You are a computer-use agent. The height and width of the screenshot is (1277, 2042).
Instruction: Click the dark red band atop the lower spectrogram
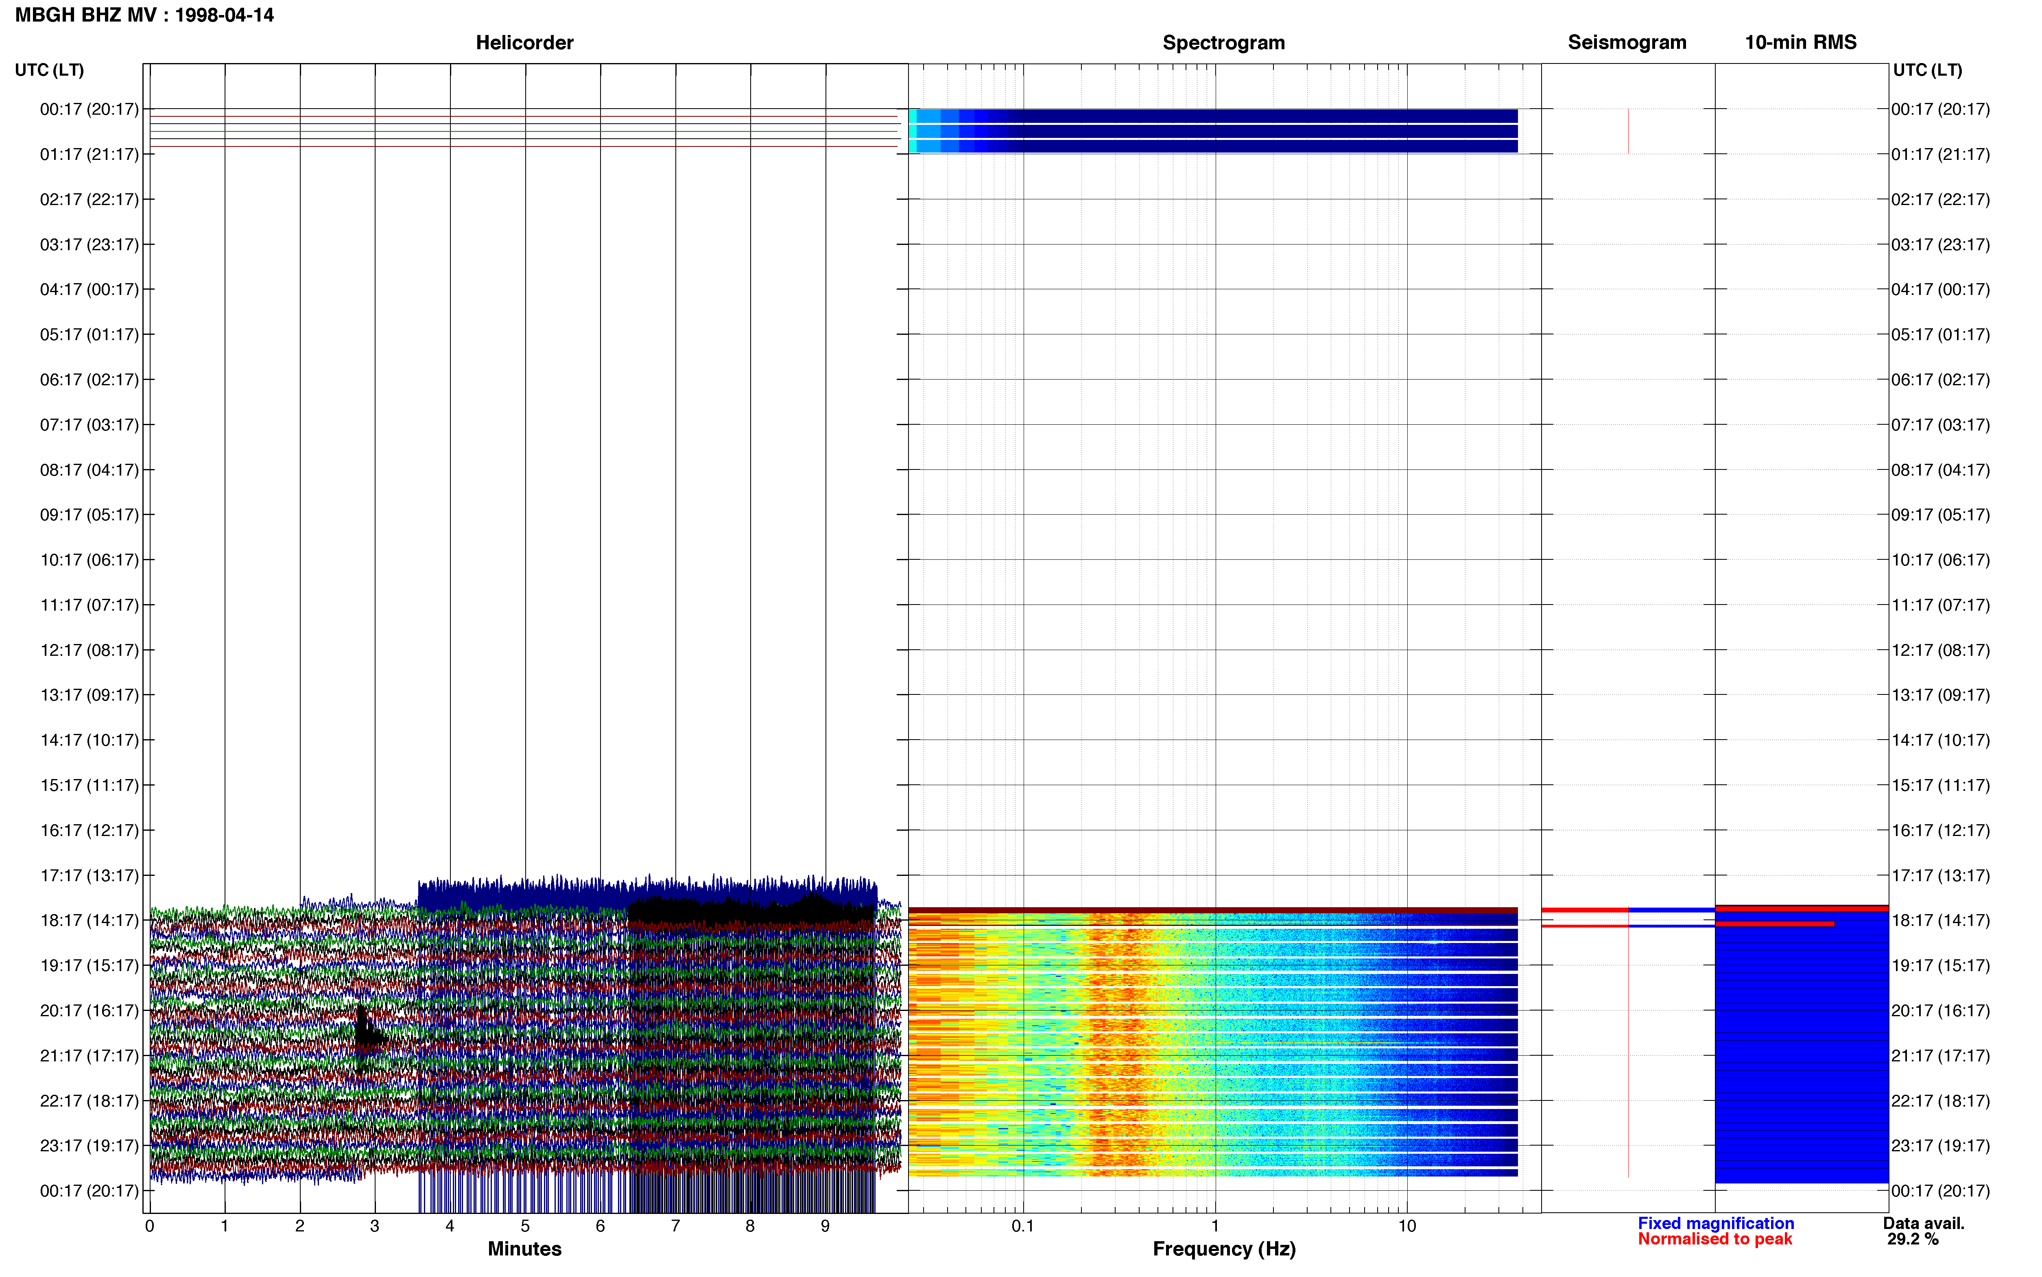coord(1213,910)
